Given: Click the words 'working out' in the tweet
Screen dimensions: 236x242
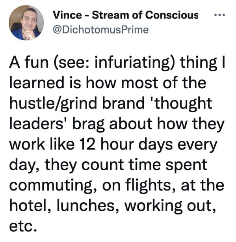Looking at the screenshot, I should 169,206.
